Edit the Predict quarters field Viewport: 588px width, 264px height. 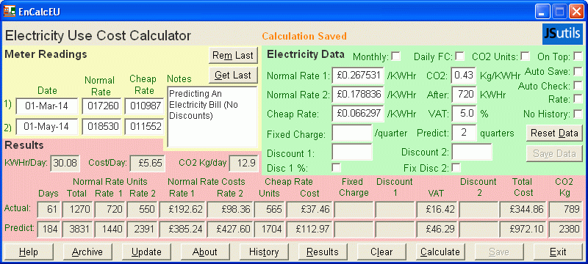click(x=464, y=133)
